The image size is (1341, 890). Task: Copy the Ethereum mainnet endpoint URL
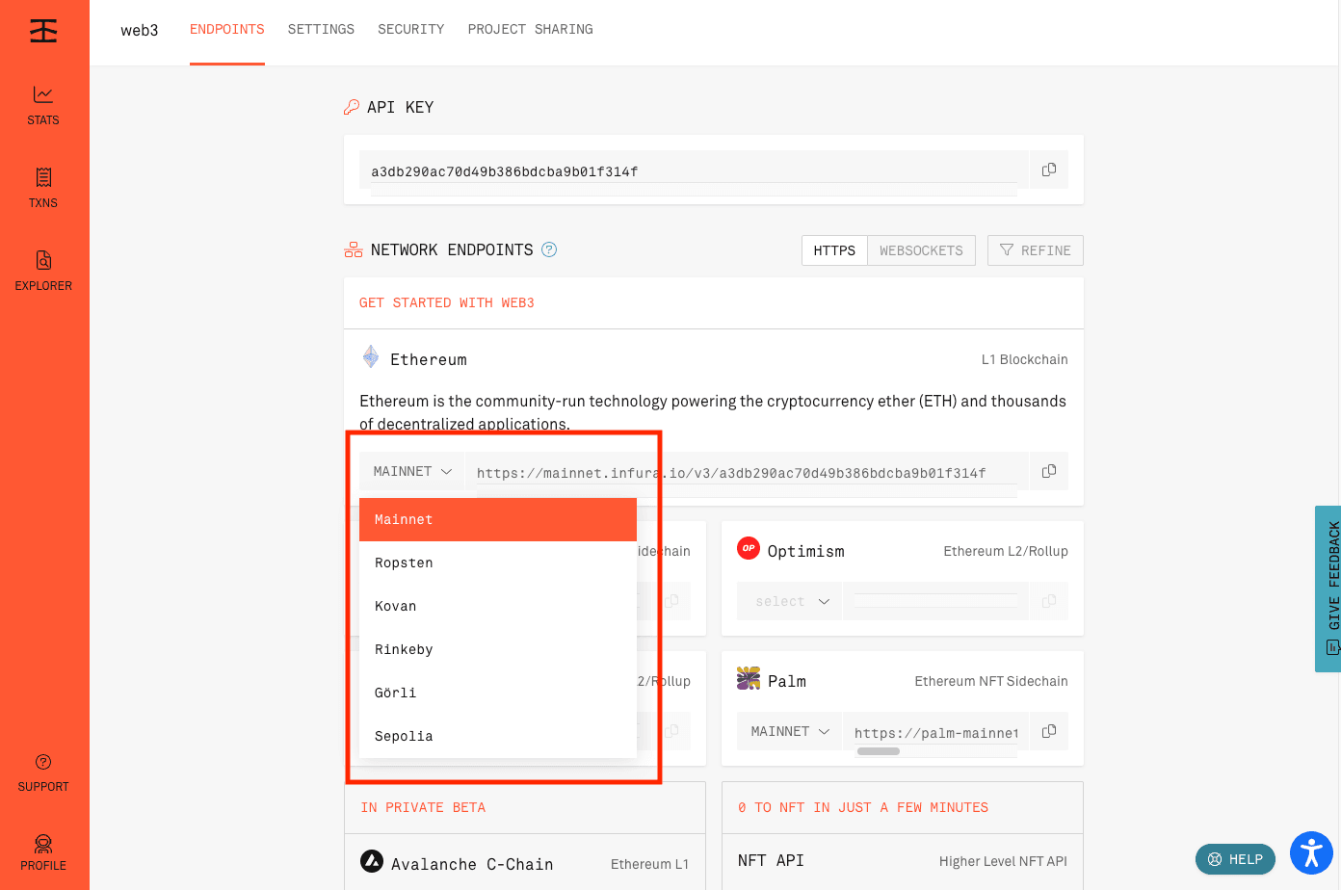click(x=1049, y=471)
